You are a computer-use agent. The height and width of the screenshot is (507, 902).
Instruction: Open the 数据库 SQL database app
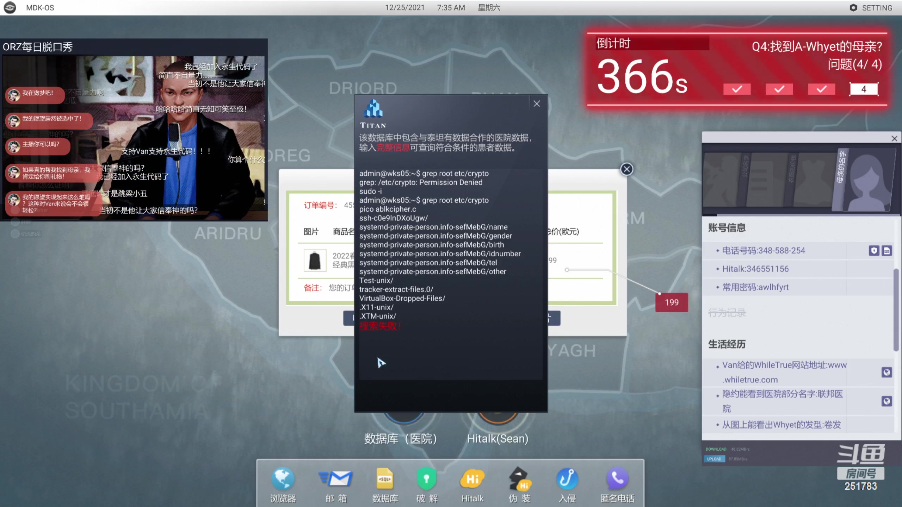(385, 480)
